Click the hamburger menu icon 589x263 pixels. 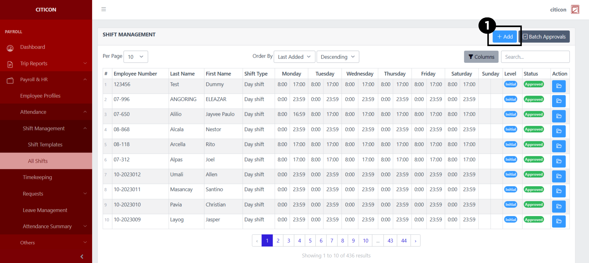coord(104,9)
